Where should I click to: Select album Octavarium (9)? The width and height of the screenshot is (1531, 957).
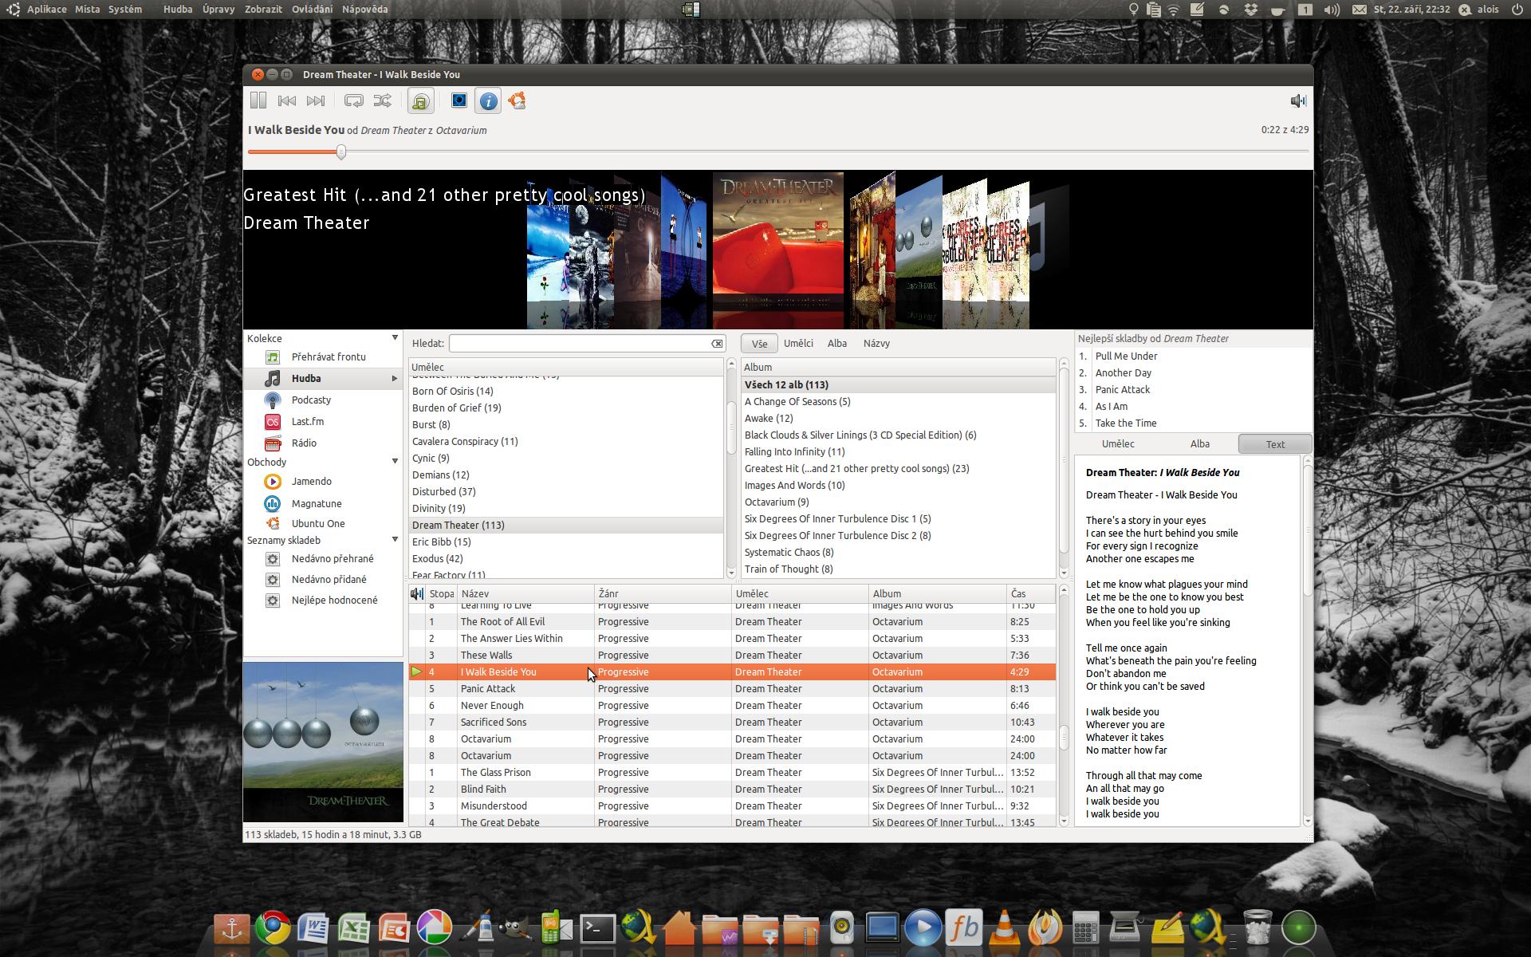point(899,502)
